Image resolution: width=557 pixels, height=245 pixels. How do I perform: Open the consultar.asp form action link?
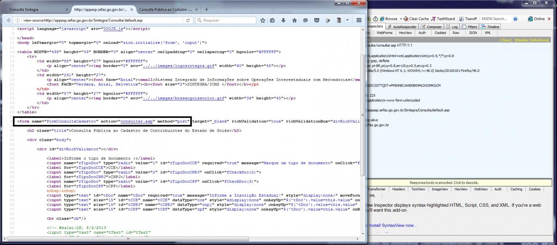click(x=137, y=121)
